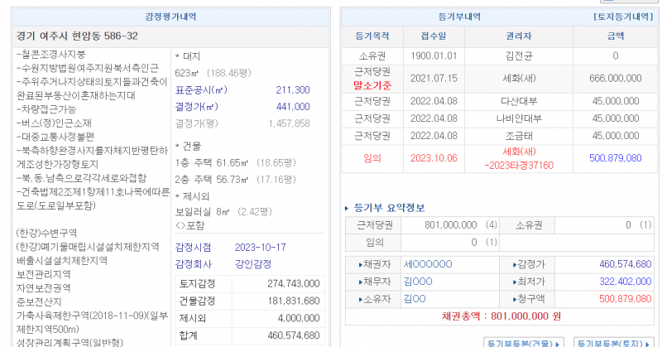Screen dimensions: 662x347
Task: Click the 등기부 요약정보 section heading arrow
Action: point(348,207)
